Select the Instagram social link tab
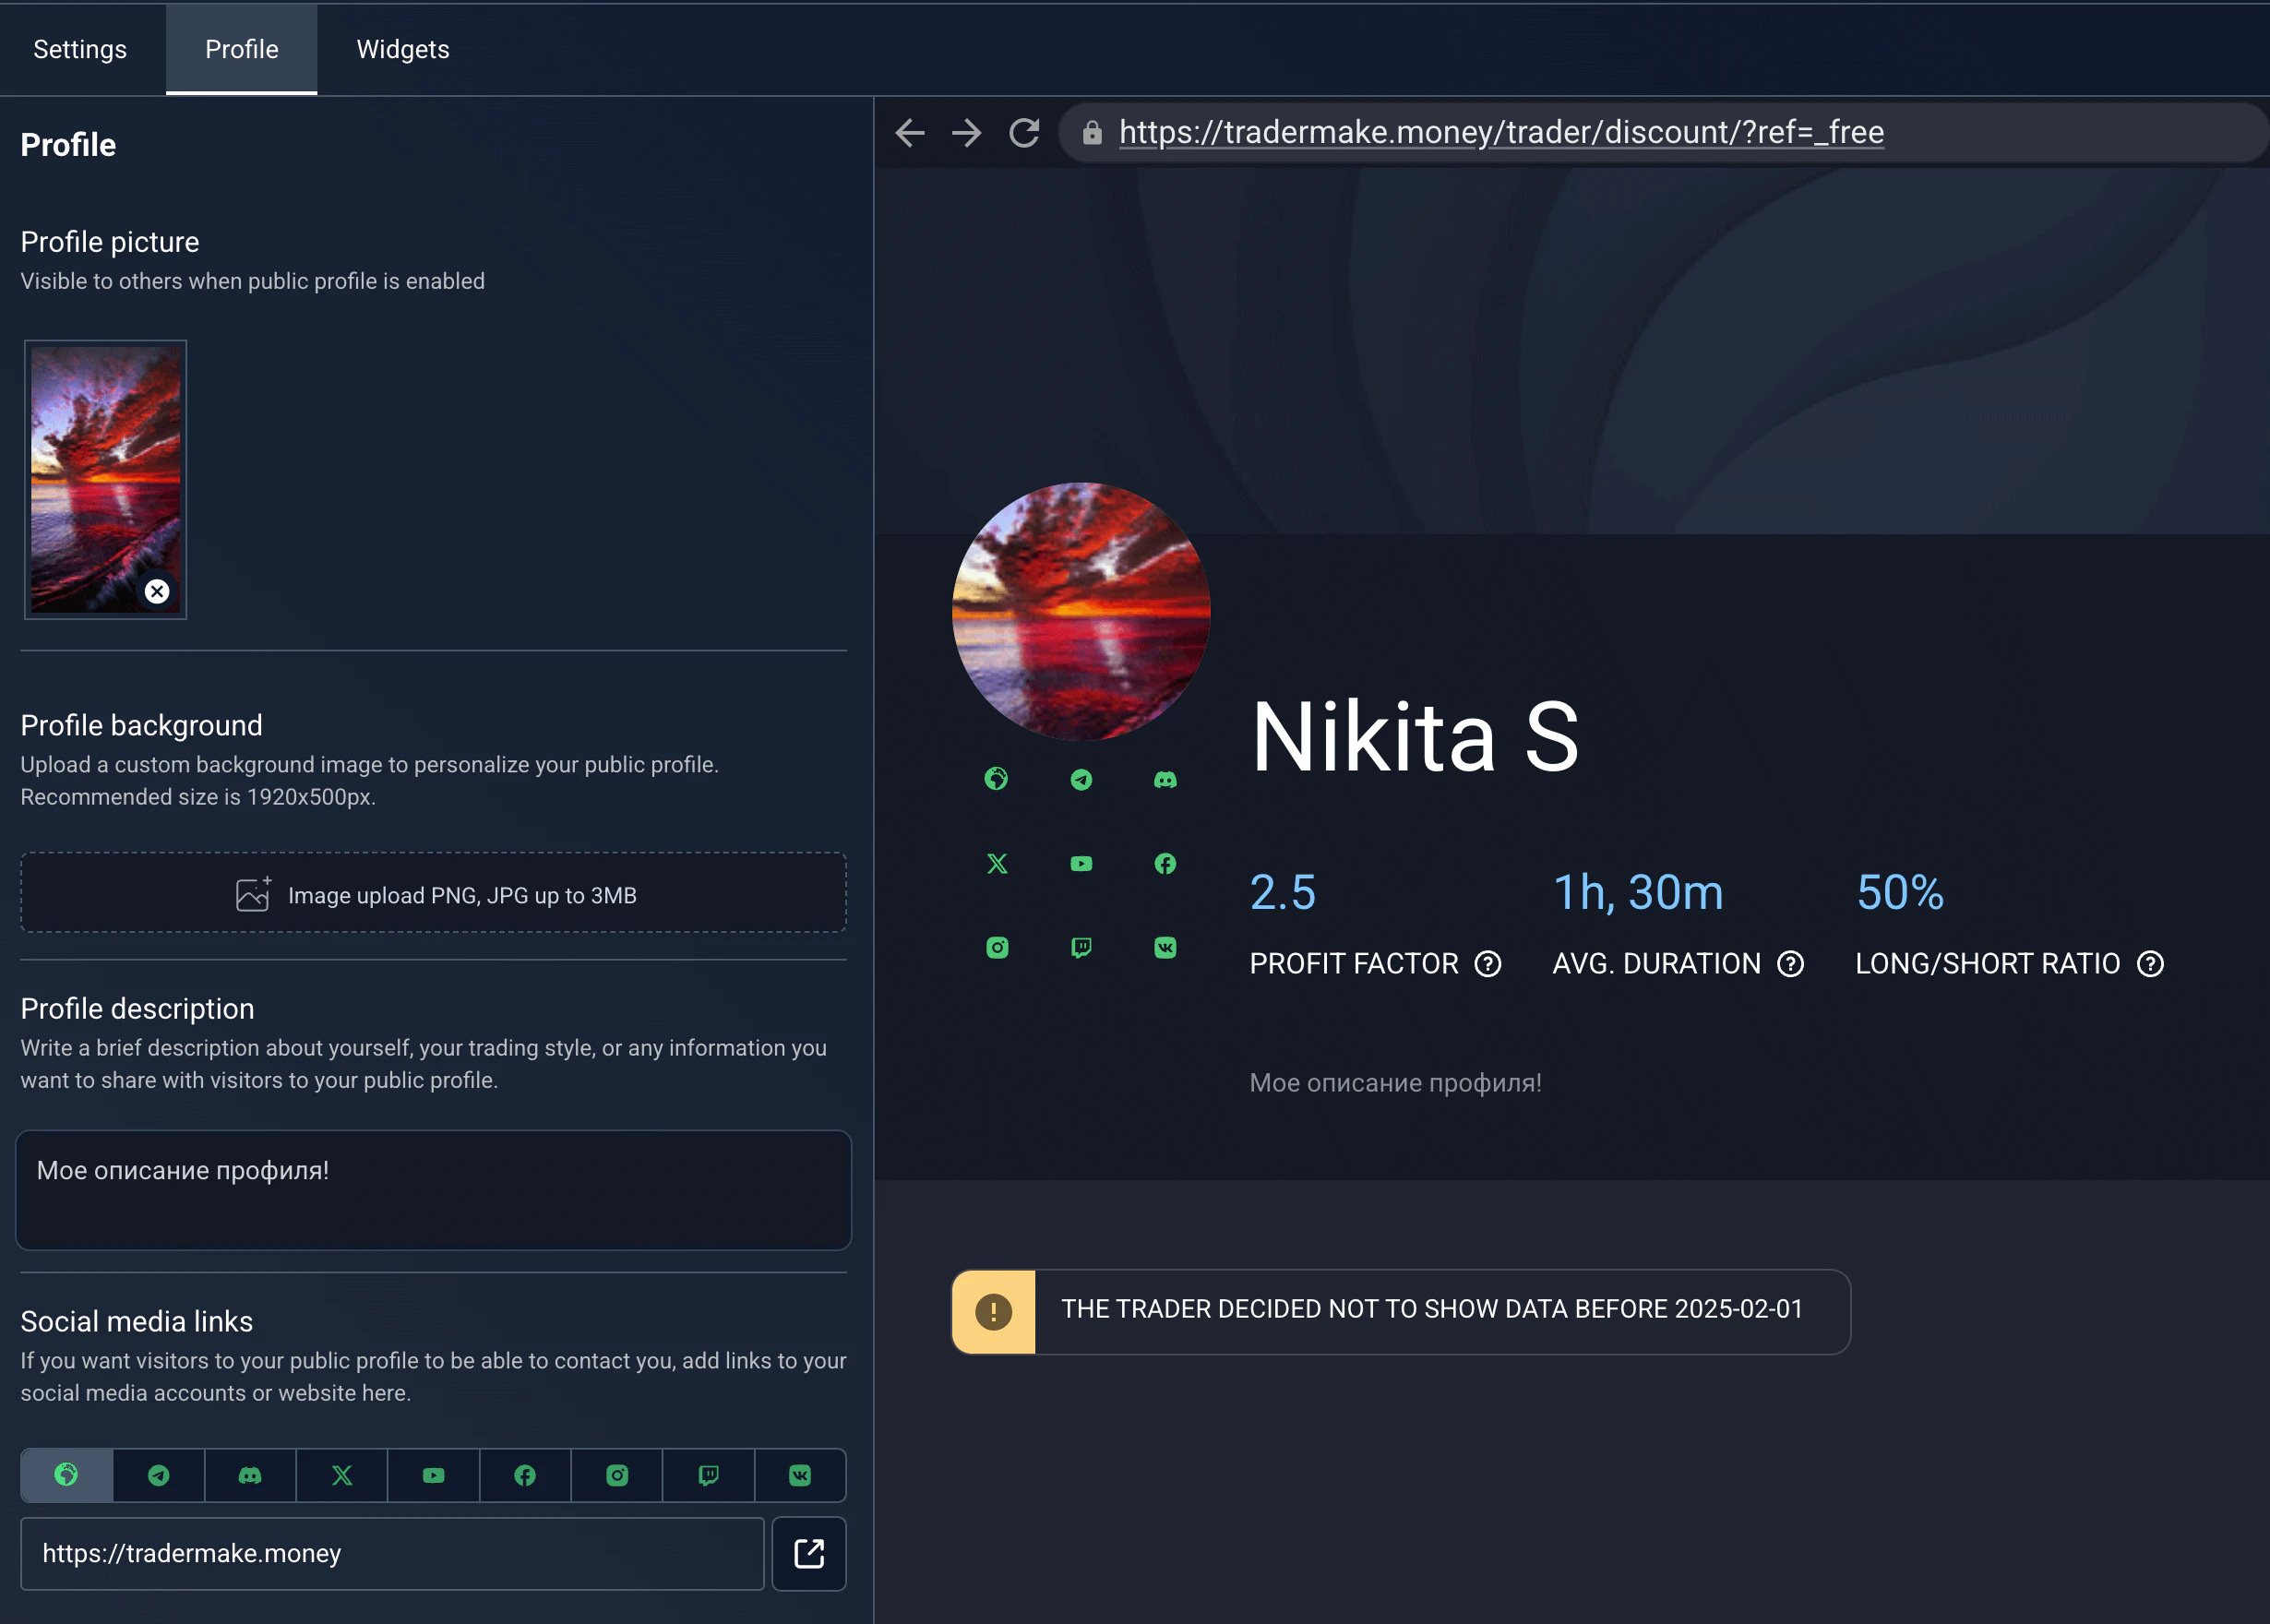The height and width of the screenshot is (1624, 2270). pyautogui.click(x=617, y=1474)
